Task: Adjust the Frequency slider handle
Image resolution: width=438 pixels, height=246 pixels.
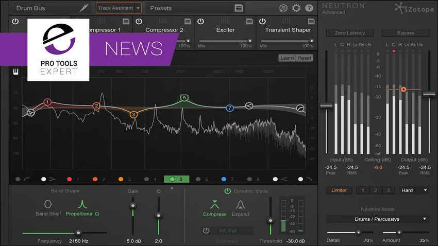Action: point(78,233)
